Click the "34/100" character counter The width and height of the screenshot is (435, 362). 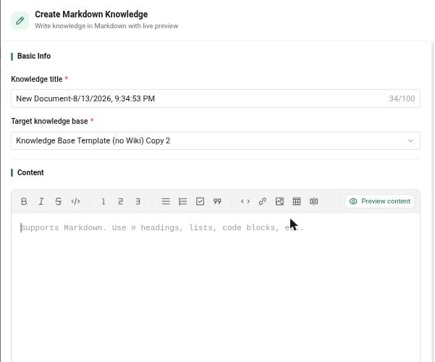click(402, 98)
